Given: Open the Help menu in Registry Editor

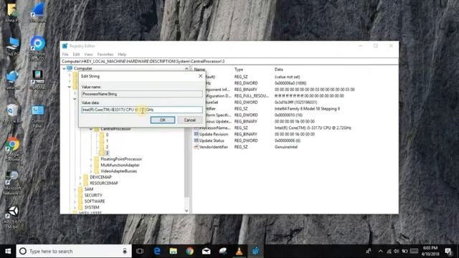Looking at the screenshot, I should tap(122, 54).
